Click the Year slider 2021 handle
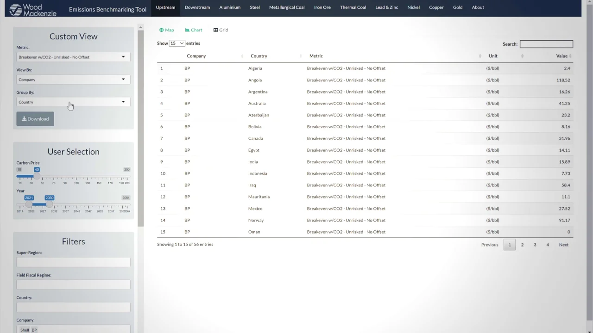 click(29, 204)
